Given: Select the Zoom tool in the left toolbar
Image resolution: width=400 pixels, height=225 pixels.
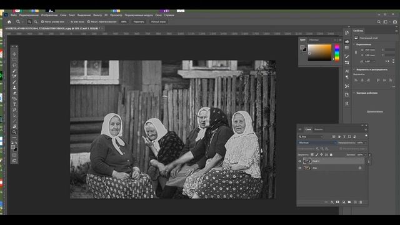Looking at the screenshot, I should 14,132.
